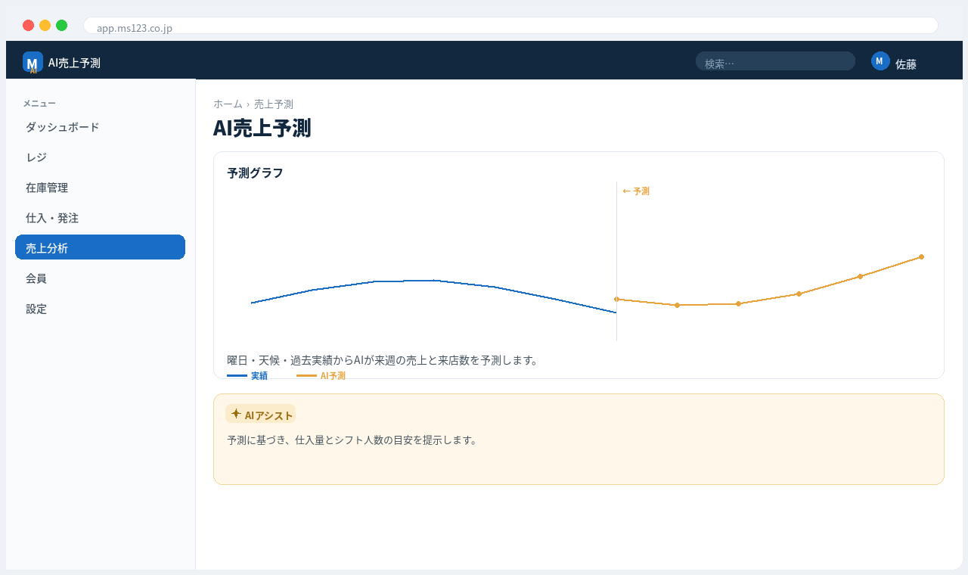The image size is (968, 575).
Task: Select the highlighted 売上分析 menu item
Action: (x=100, y=247)
